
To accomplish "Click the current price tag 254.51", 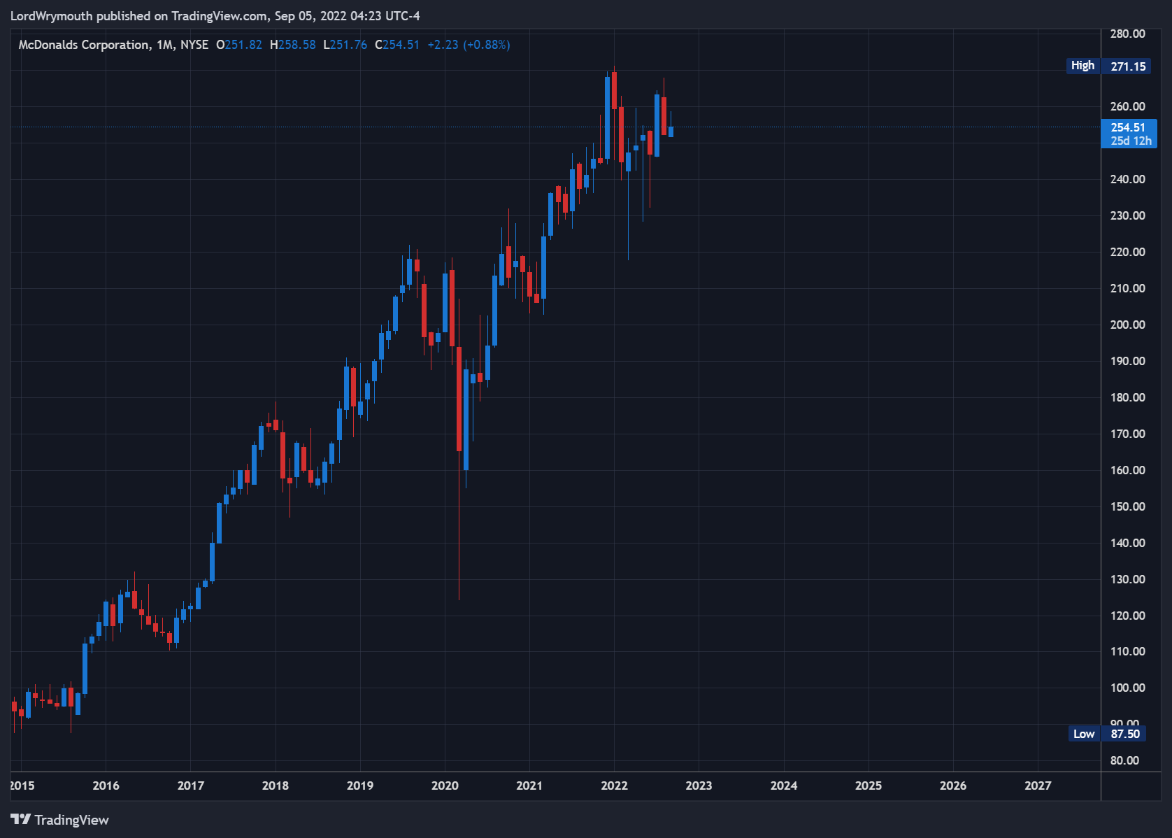I will tap(1128, 127).
